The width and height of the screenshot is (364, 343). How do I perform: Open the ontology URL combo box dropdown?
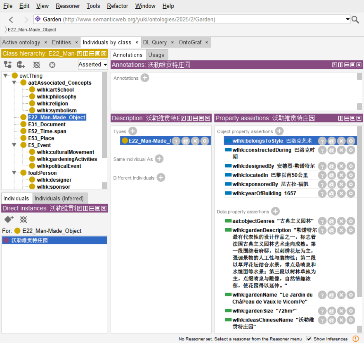click(348, 19)
